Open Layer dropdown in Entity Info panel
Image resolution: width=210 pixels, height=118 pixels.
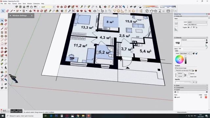click(x=197, y=22)
